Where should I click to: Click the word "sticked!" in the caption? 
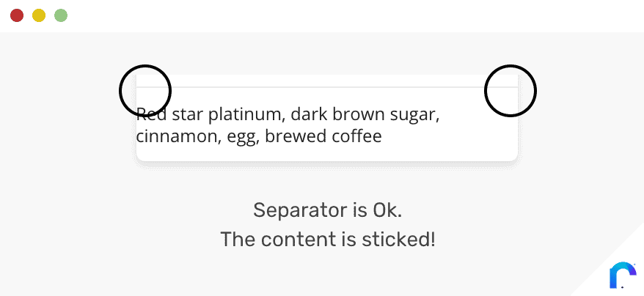click(x=398, y=240)
